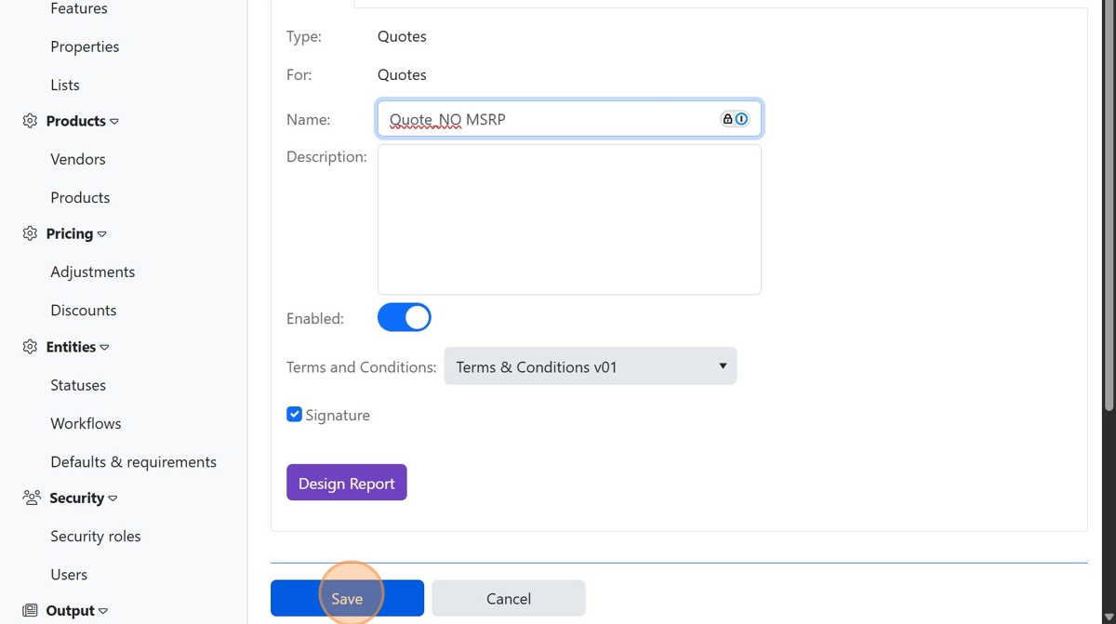
Task: Open Defaults & requirements page
Action: (x=133, y=461)
